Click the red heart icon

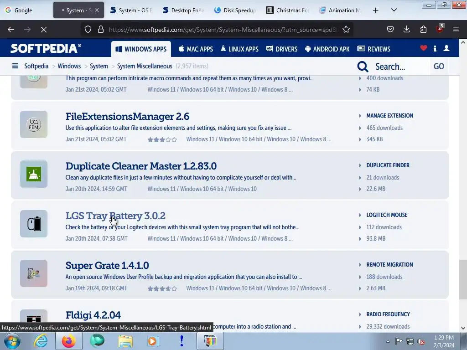point(424,48)
